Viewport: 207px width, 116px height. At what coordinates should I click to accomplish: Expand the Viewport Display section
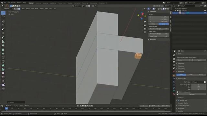point(183,103)
